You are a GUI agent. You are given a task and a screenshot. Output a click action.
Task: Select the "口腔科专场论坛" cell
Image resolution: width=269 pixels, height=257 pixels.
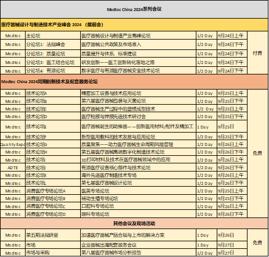pos(138,206)
